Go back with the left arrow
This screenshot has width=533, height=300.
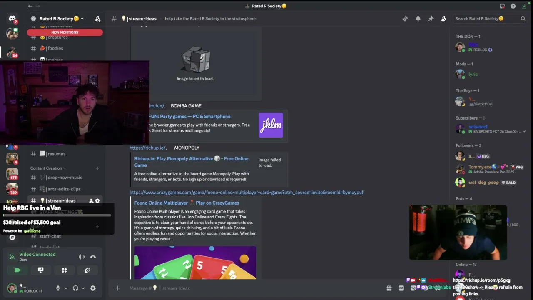[x=30, y=6]
